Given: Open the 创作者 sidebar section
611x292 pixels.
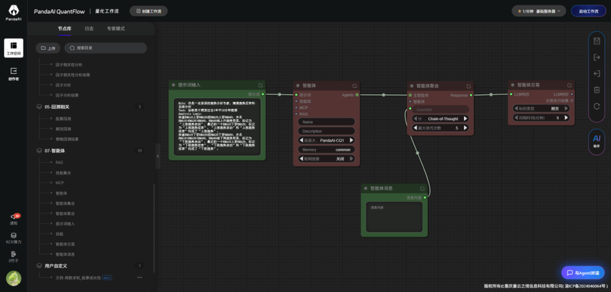Looking at the screenshot, I should (x=13, y=73).
